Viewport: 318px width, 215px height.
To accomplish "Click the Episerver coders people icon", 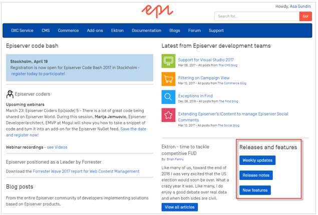I will point(10,94).
